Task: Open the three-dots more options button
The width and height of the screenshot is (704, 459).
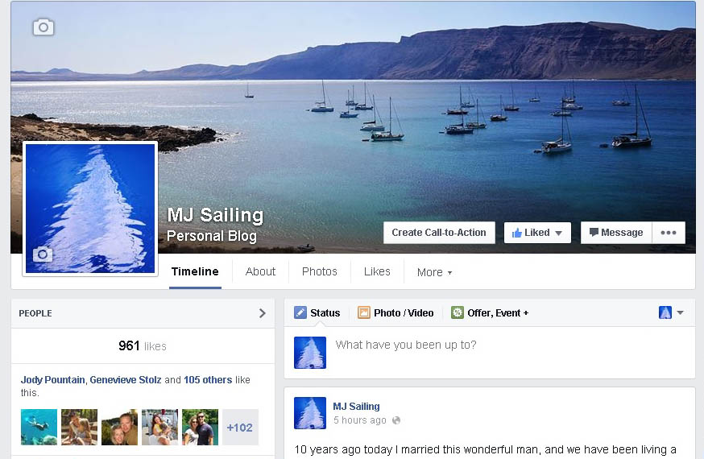Action: [669, 233]
